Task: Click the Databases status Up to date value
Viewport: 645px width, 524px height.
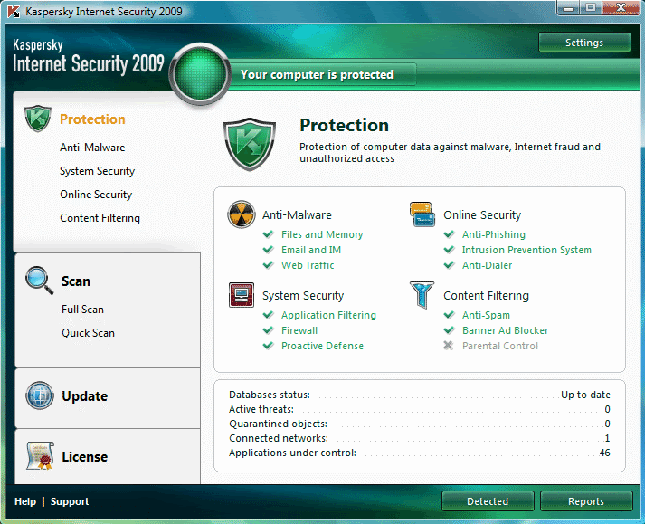Action: click(x=585, y=395)
